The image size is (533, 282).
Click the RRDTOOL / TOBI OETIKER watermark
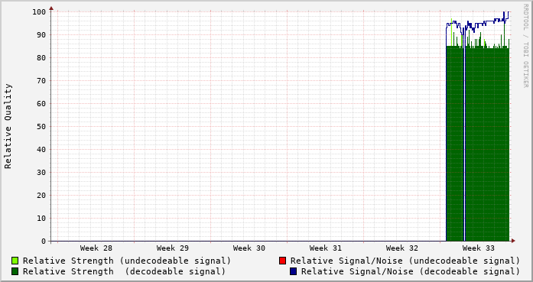pyautogui.click(x=525, y=46)
